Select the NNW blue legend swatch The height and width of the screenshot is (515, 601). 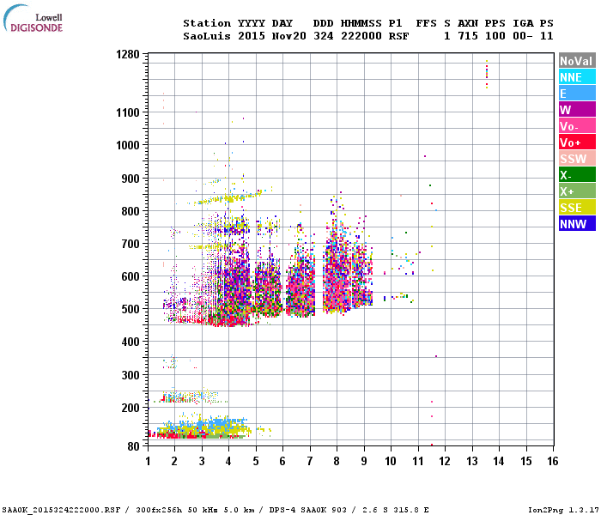(577, 223)
